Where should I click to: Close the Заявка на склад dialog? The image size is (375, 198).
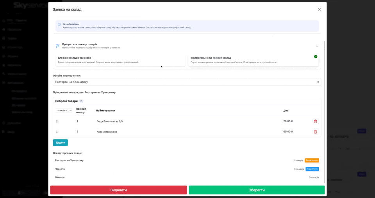coord(319,9)
